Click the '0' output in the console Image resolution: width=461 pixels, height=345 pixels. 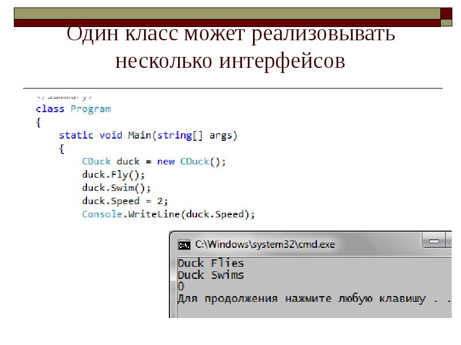coord(181,286)
